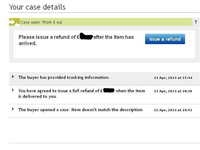Select 'You have agreed to issue a full refund' text
Viewport: 200px width, 150px height.
point(59,91)
